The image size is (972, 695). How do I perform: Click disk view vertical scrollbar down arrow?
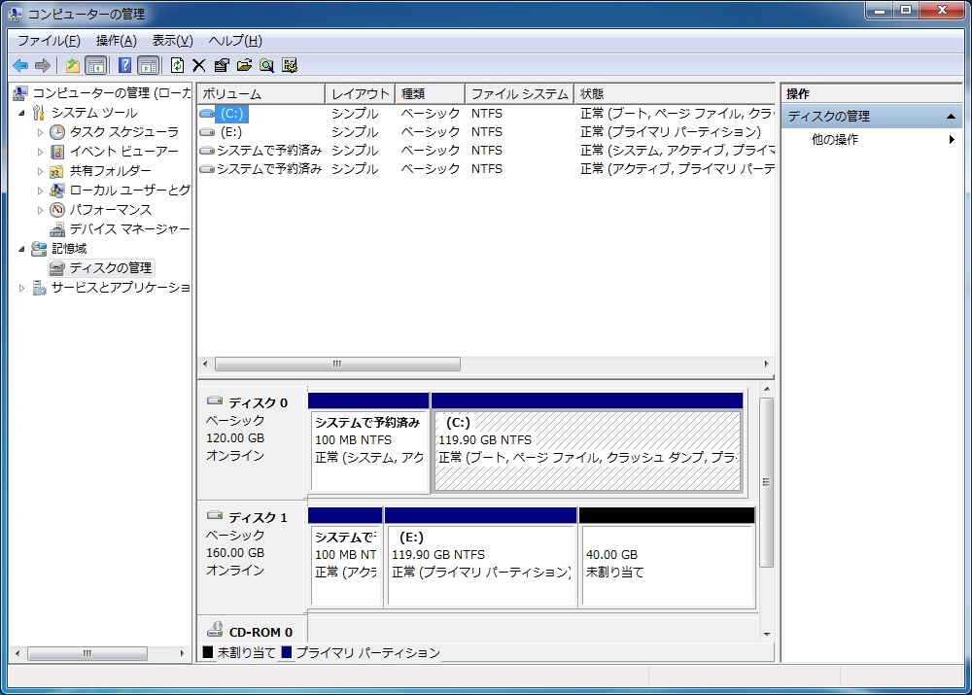click(767, 634)
